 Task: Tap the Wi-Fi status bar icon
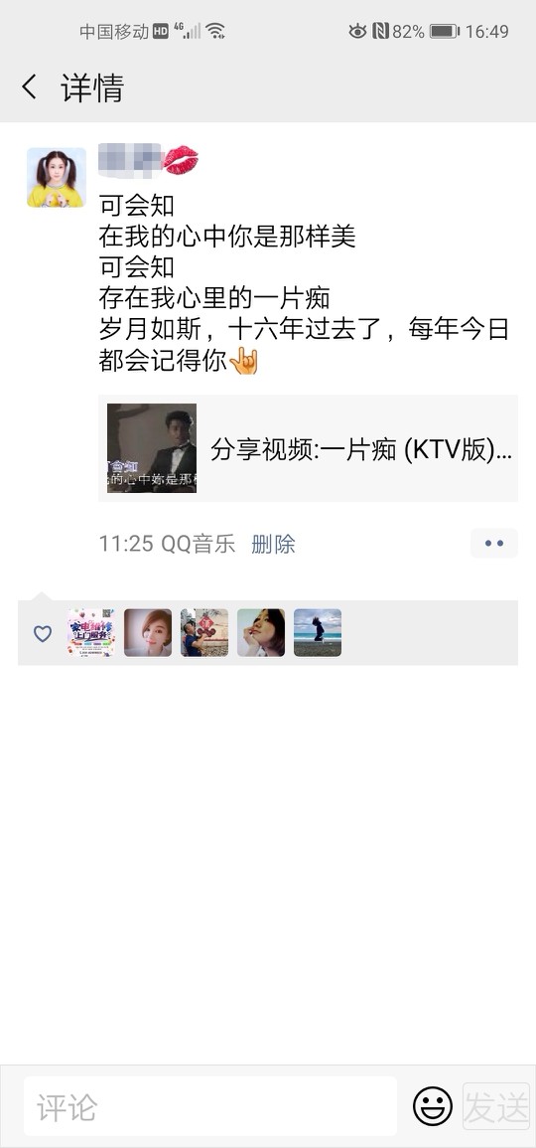coord(215,31)
